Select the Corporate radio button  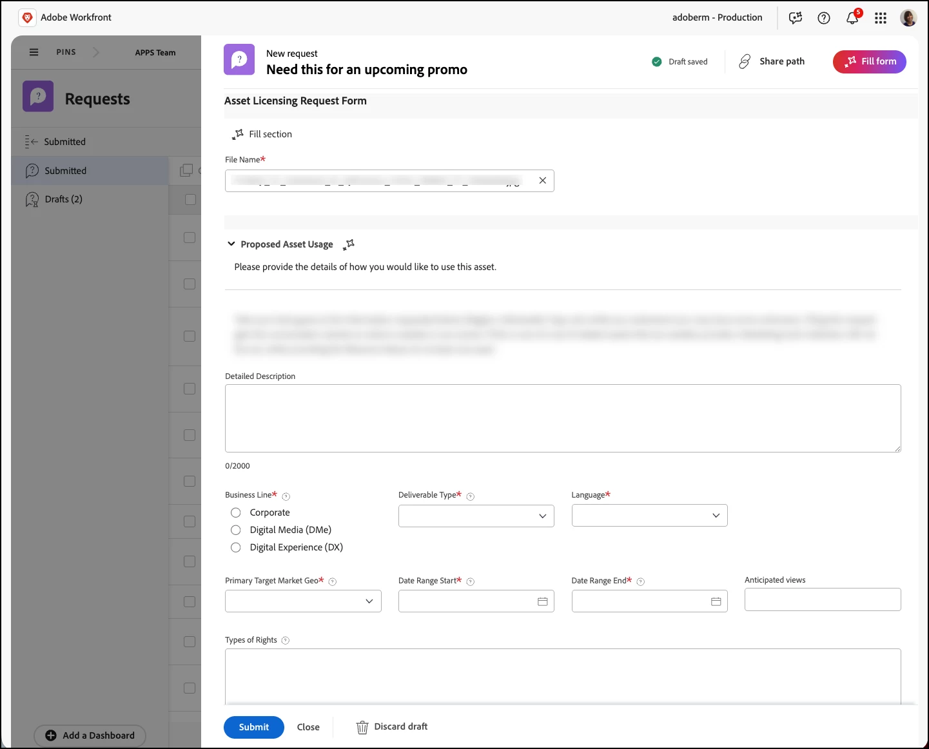236,512
